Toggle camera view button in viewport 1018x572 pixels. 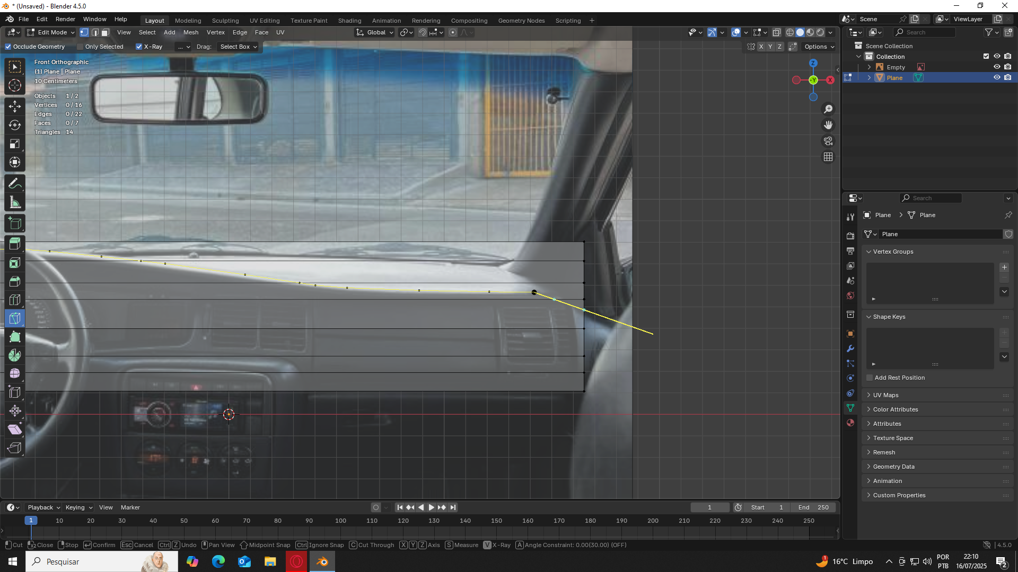pyautogui.click(x=828, y=141)
